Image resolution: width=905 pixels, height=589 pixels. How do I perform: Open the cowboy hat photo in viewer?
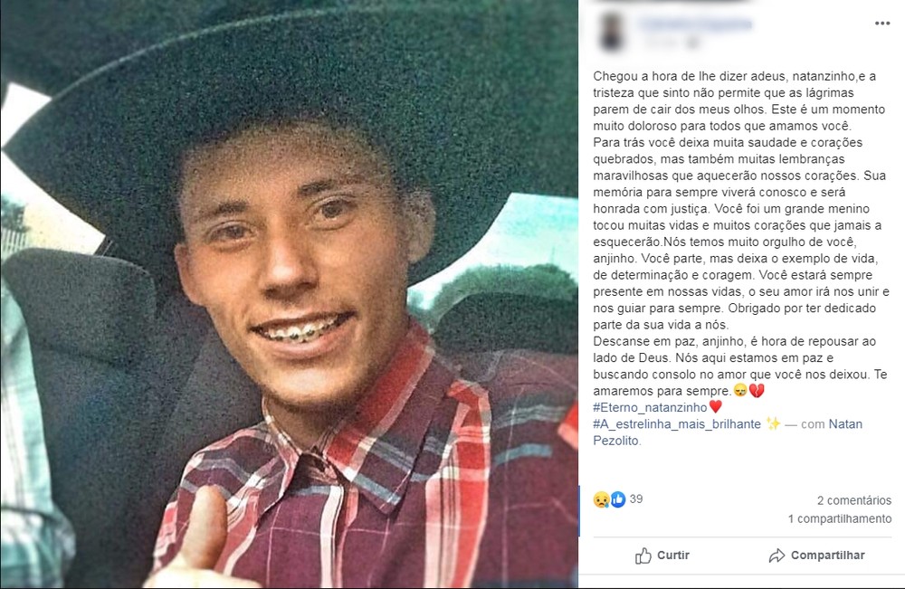coord(290,294)
